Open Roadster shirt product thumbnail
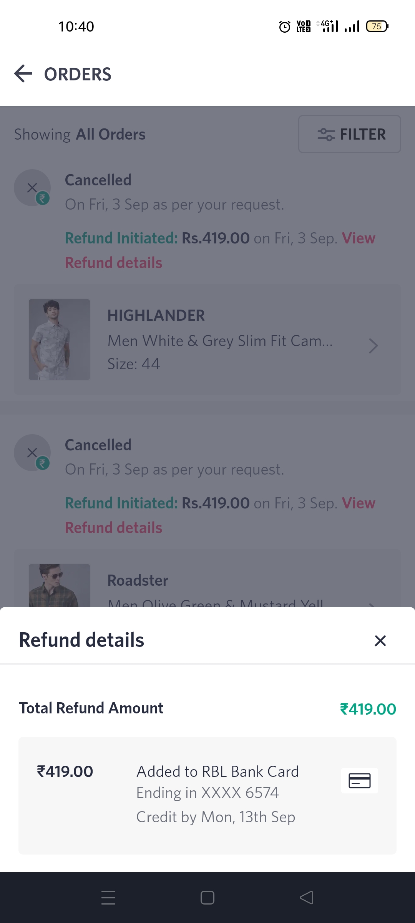 click(x=59, y=585)
